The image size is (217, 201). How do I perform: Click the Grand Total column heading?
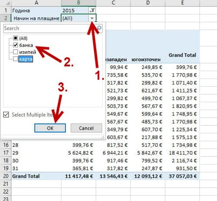[x=182, y=55]
